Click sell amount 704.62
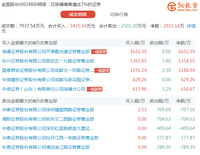 [x=164, y=119]
